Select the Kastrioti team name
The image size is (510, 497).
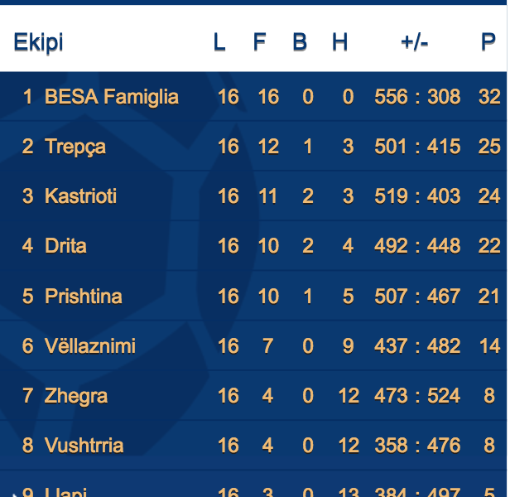point(80,196)
